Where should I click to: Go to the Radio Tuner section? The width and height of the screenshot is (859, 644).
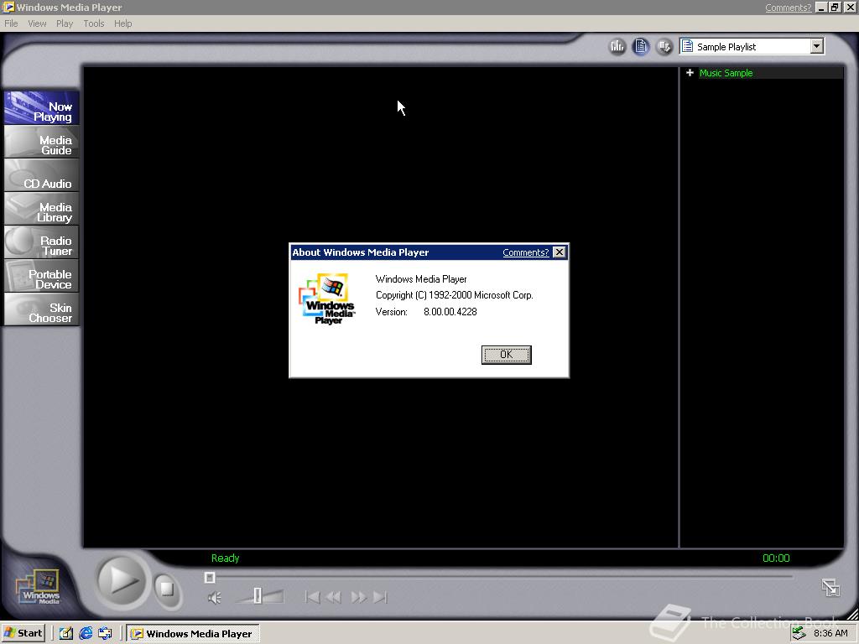coord(42,242)
